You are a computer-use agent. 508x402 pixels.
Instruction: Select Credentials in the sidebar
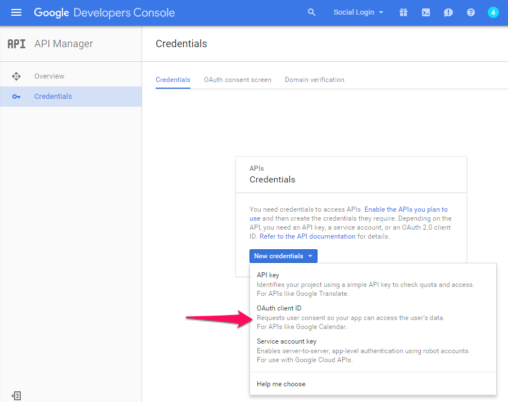point(71,97)
